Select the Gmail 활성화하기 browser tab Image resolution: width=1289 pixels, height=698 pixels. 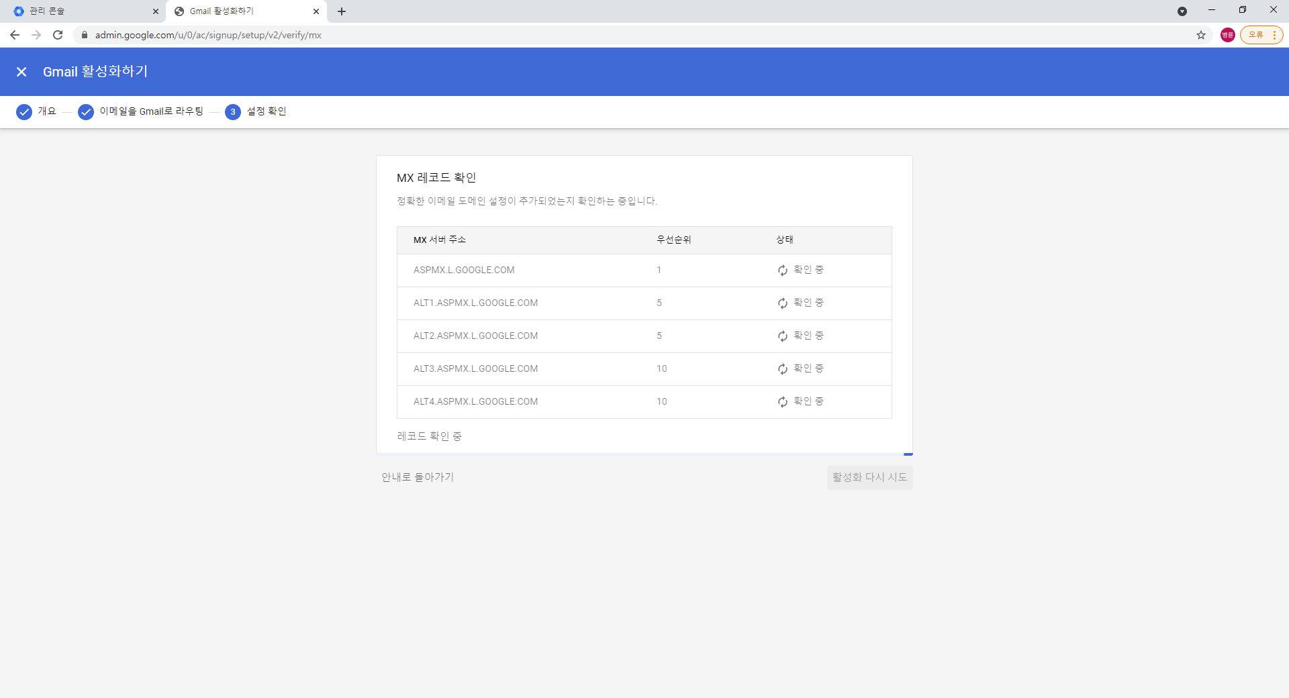click(245, 11)
